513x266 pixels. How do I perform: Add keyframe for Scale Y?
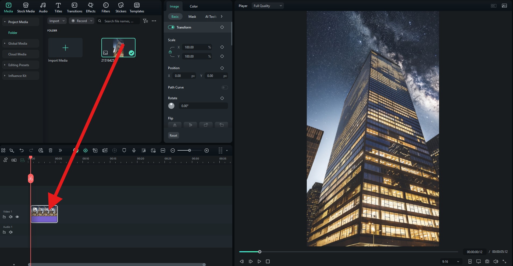[222, 56]
